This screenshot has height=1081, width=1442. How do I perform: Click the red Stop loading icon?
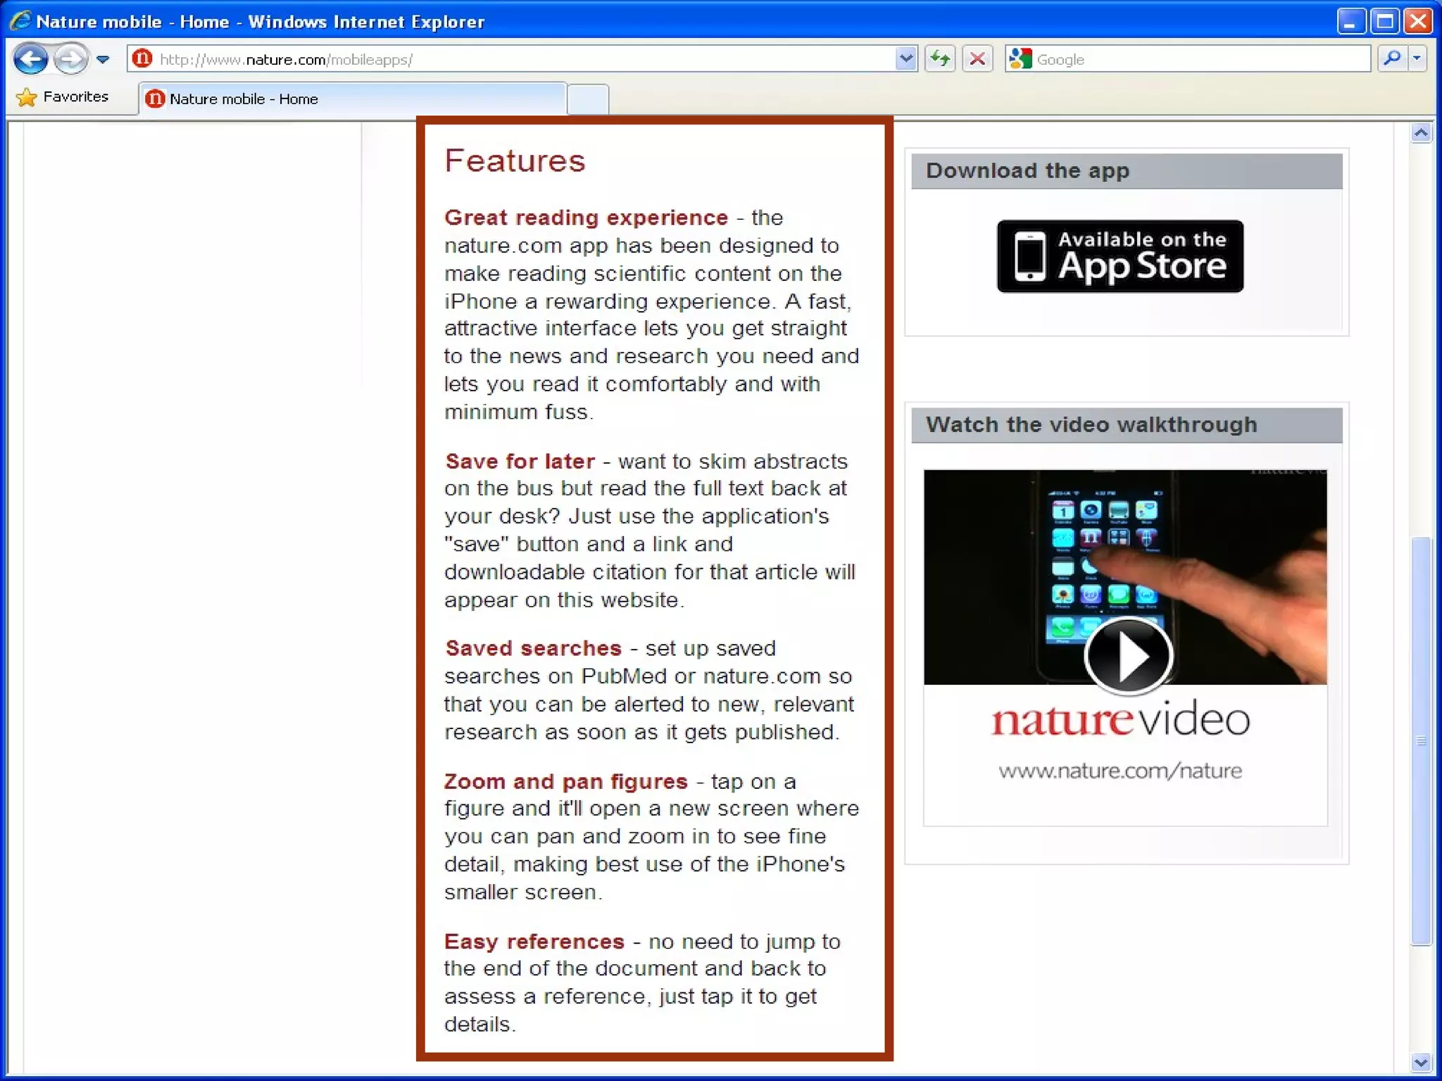977,59
